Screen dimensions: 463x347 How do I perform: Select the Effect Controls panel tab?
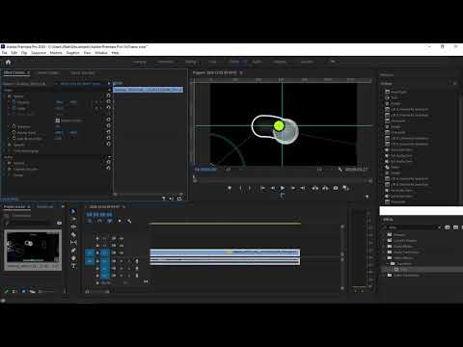click(14, 72)
